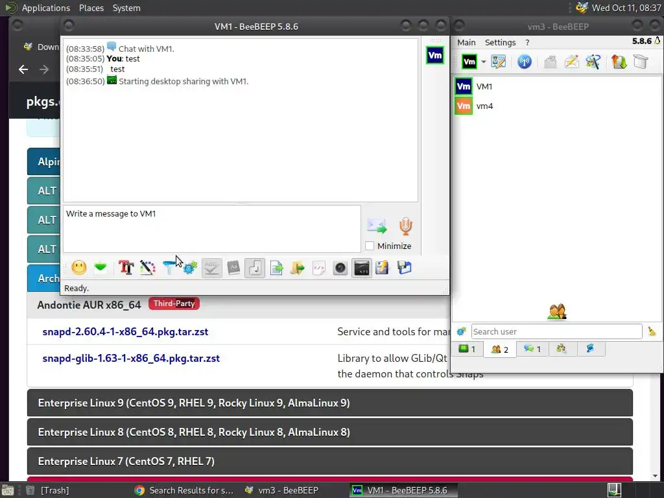The height and width of the screenshot is (498, 664).
Task: Open the [Trash] taskbar item
Action: click(x=48, y=490)
